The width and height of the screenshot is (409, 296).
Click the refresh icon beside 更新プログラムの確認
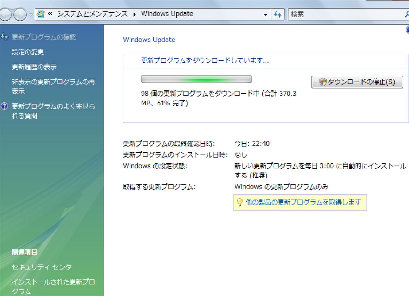point(4,37)
